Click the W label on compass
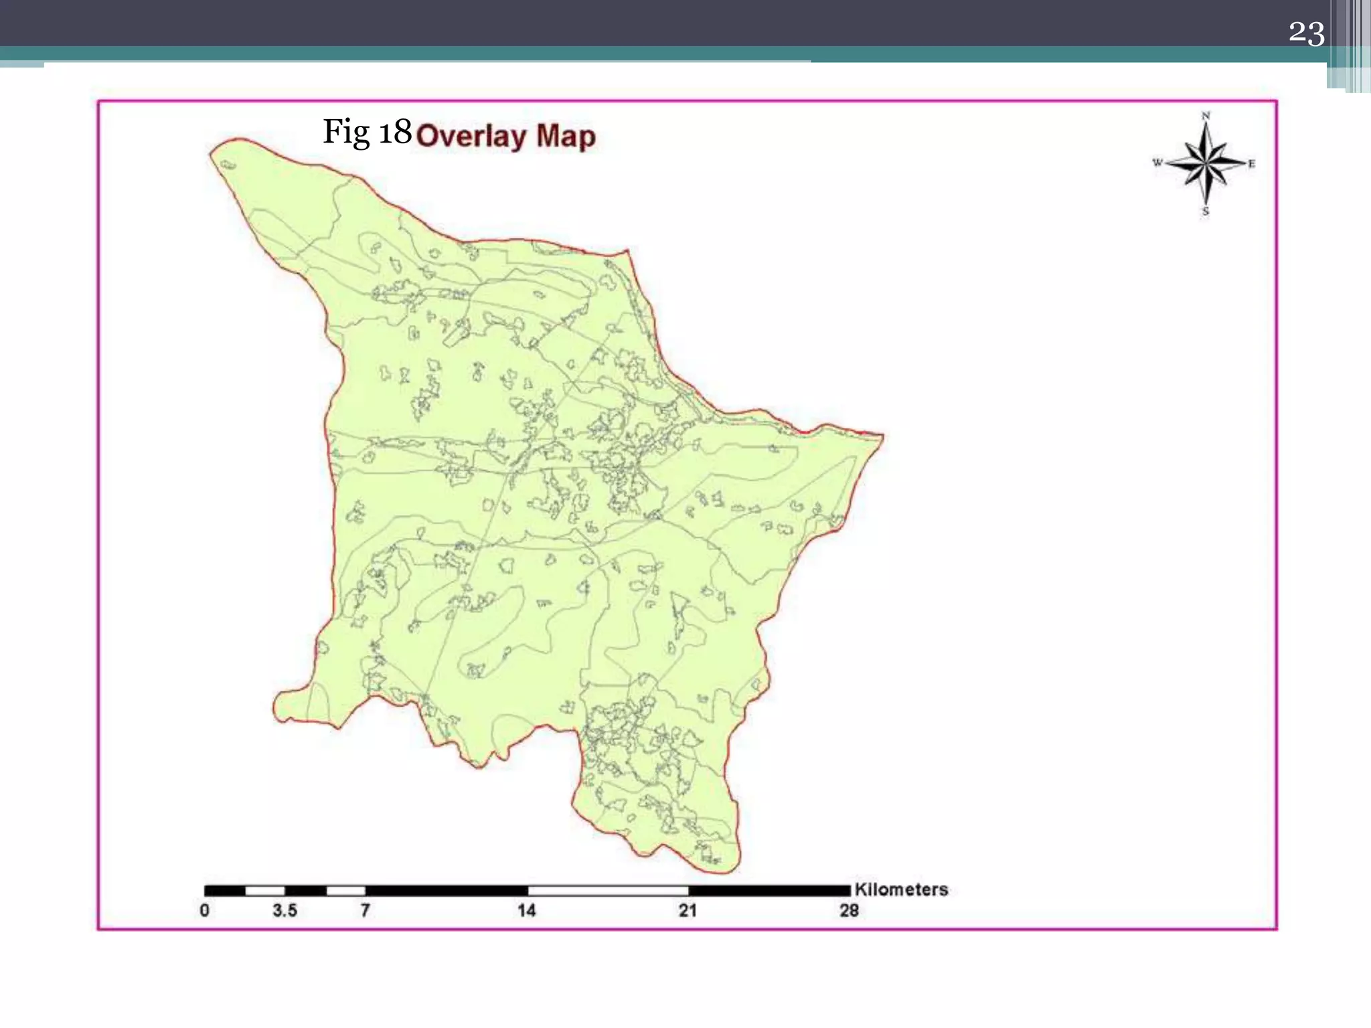Screen dimensions: 1371x1028 [1157, 162]
